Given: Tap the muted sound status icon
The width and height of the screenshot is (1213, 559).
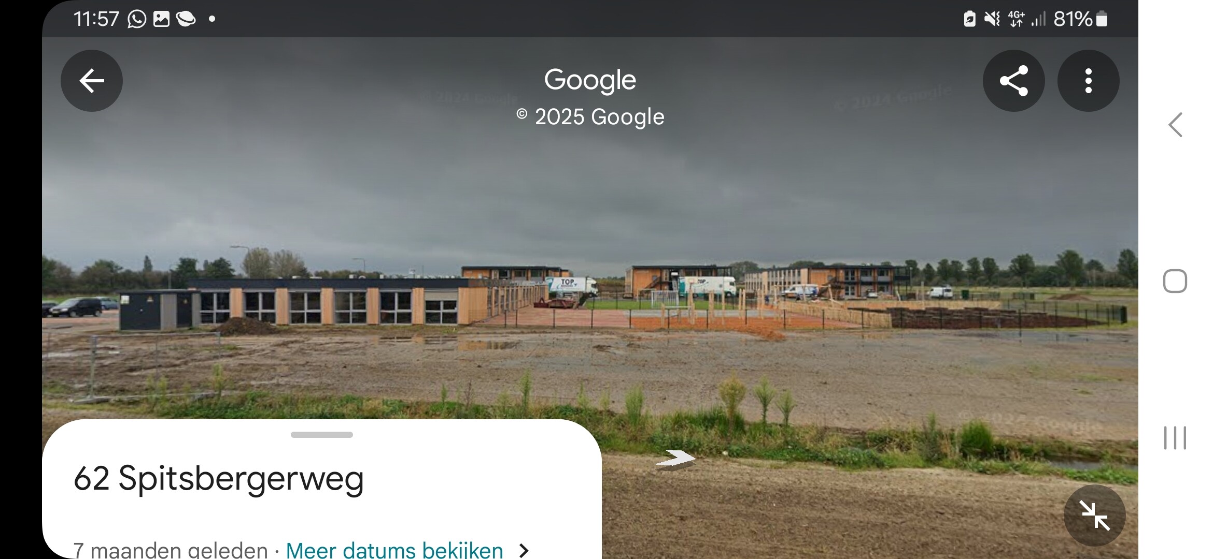Looking at the screenshot, I should [992, 19].
